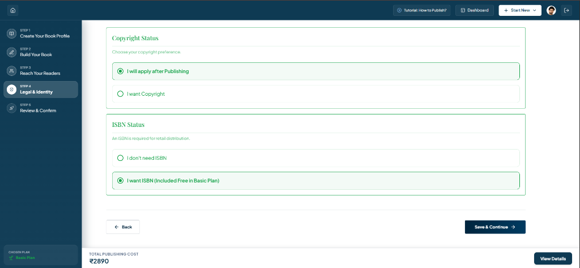Click 'An ISBN is required for retail distribution.'

151,138
